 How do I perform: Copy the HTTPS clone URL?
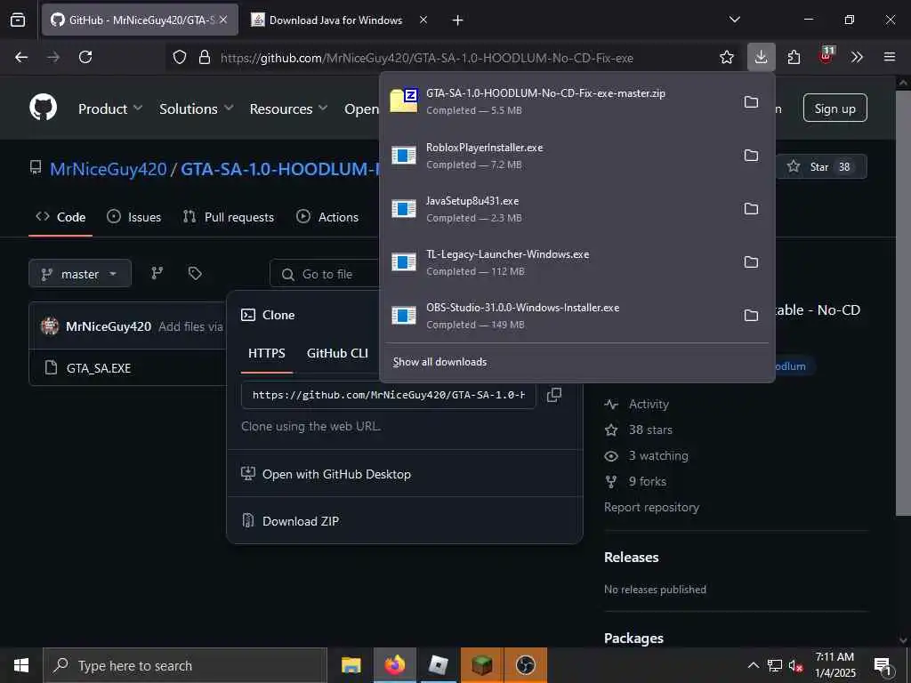[x=554, y=395]
